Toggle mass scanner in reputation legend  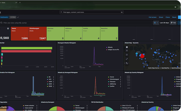tap(28, 108)
